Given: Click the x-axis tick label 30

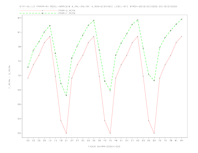Looking at the screenshot, I should point(83,140).
